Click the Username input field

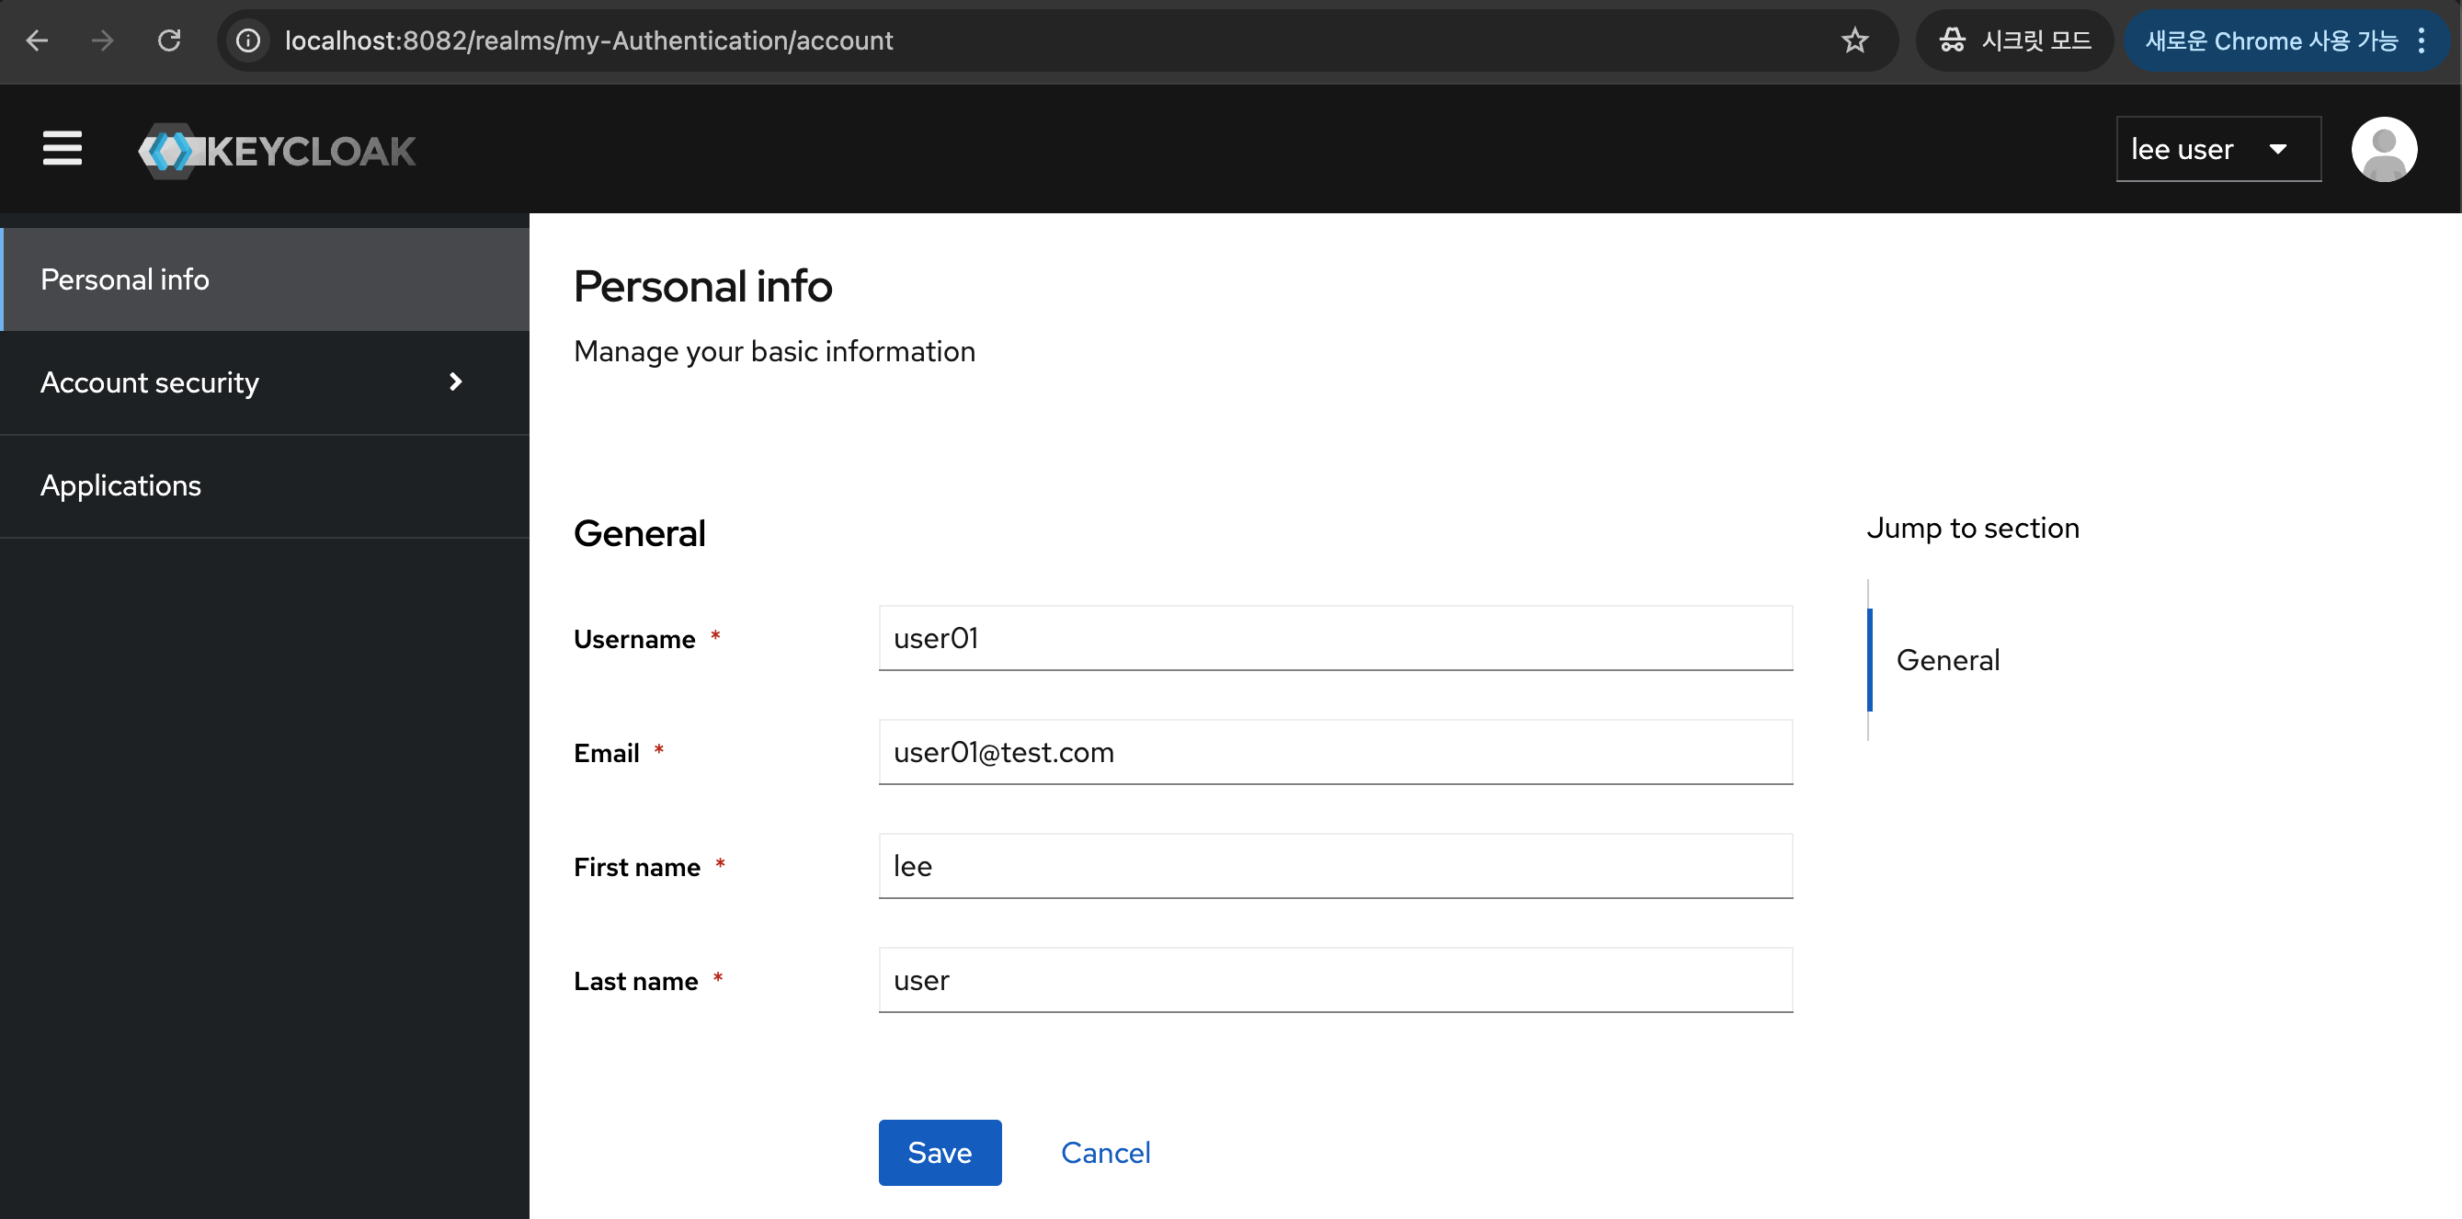(1334, 638)
